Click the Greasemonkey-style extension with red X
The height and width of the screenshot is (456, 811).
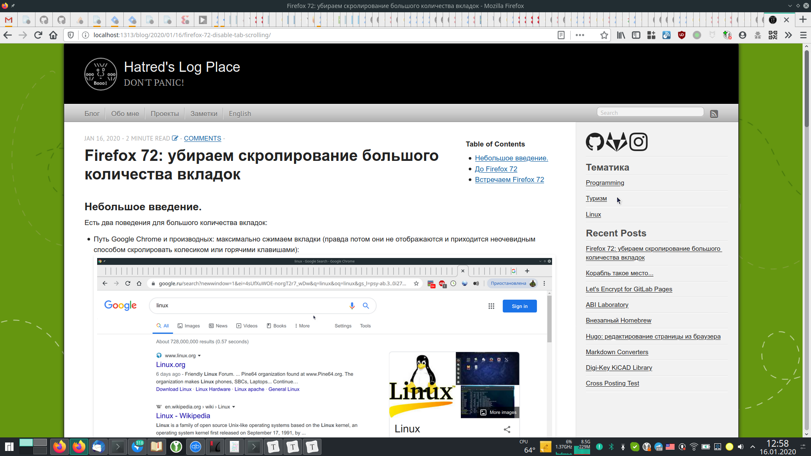coord(727,35)
